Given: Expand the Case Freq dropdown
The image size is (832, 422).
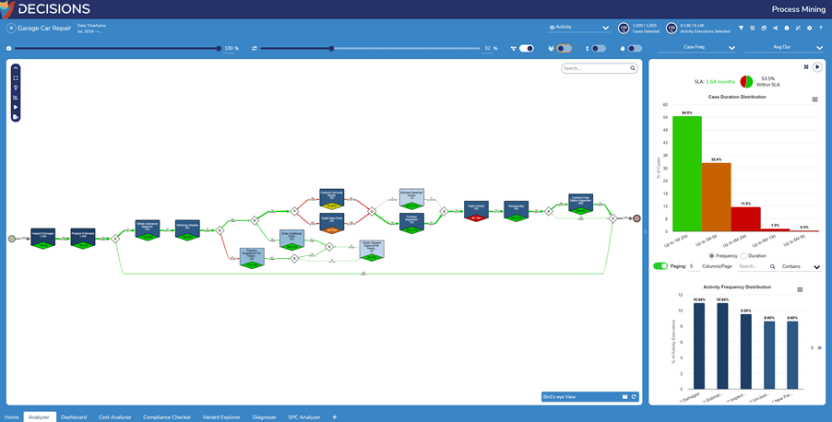Looking at the screenshot, I should coord(707,47).
